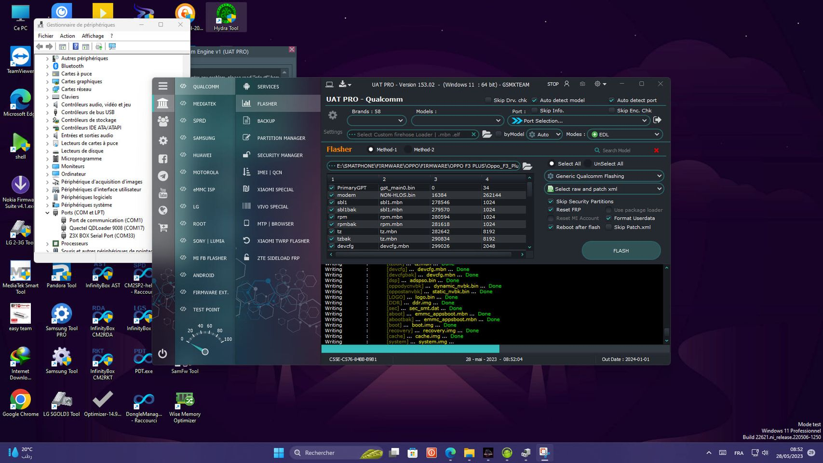
Task: Select QUALCOMM in the brand list
Action: coord(206,87)
